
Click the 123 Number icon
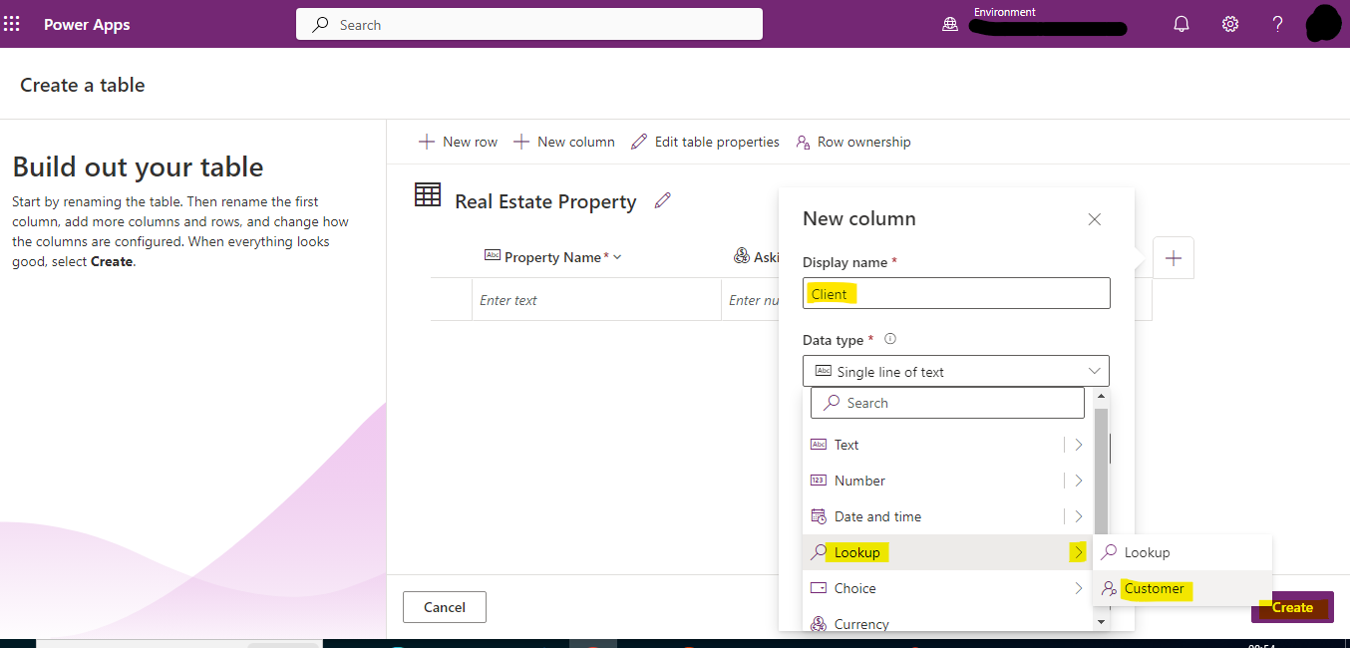(x=819, y=481)
